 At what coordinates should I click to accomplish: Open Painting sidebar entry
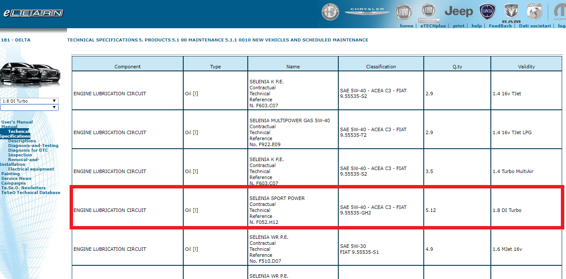(11, 174)
